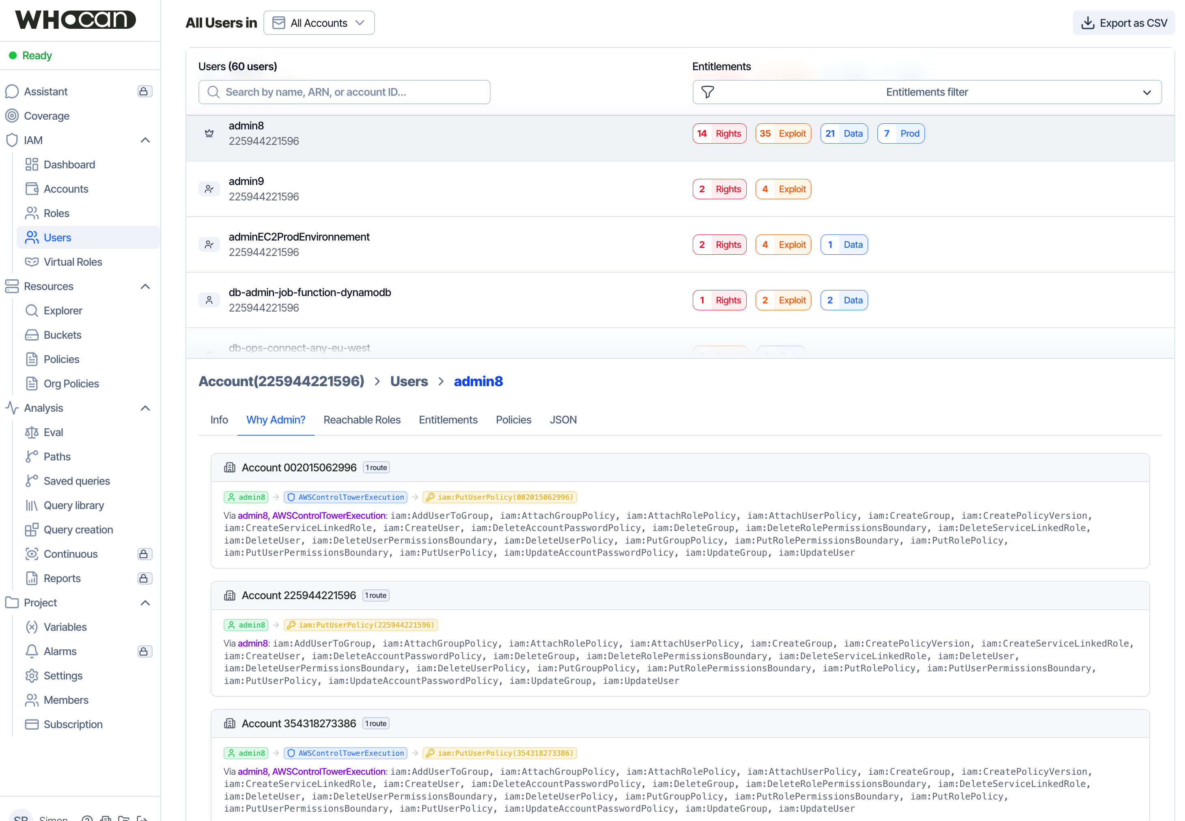
Task: Click the iam:PutUserPolicy(002015062996) chip
Action: 500,497
